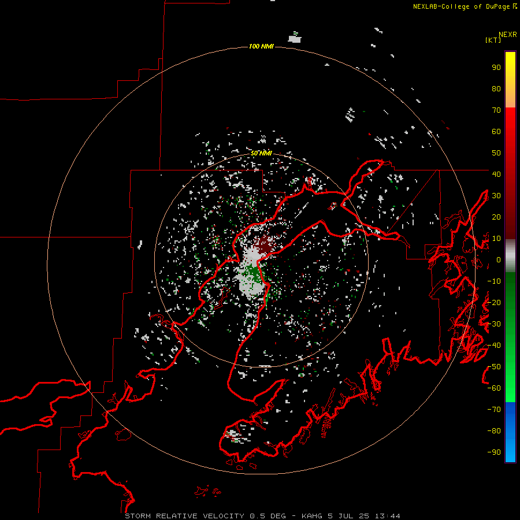Click the "NEXLAB-College of DuPage" credit text
This screenshot has width=520, height=520.
click(461, 6)
